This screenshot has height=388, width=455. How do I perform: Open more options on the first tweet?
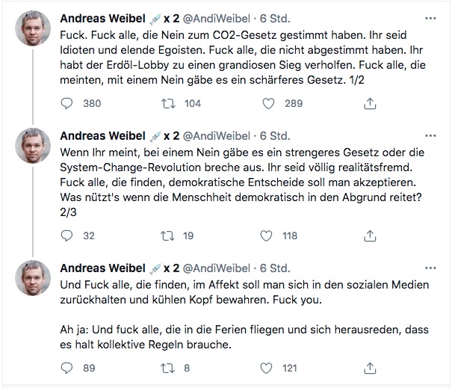coord(430,18)
